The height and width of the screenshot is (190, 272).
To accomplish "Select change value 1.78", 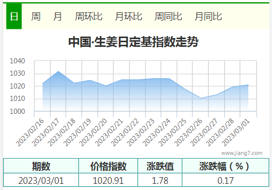I will point(160,180).
